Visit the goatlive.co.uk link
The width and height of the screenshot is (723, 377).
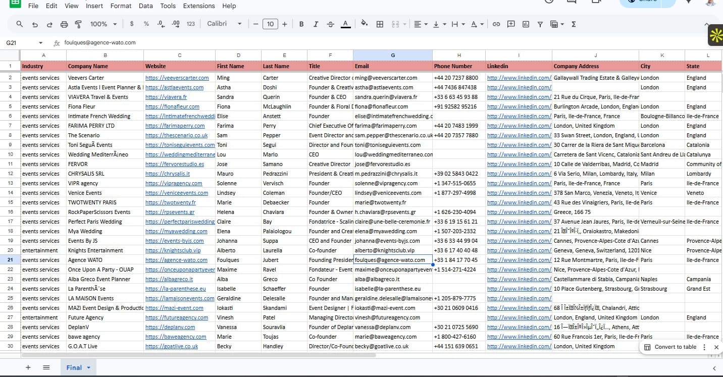point(172,346)
